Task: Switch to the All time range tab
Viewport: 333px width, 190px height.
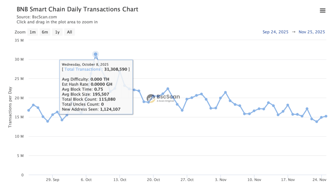Action: [69, 32]
